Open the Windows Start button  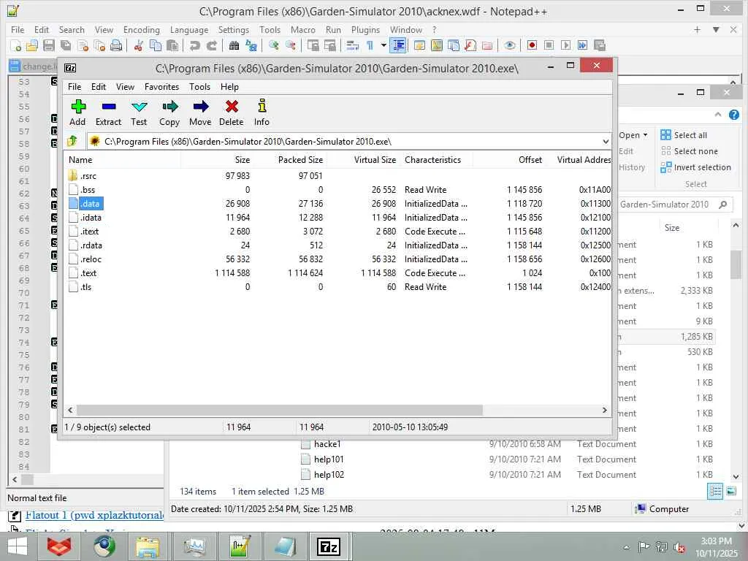[x=18, y=546]
